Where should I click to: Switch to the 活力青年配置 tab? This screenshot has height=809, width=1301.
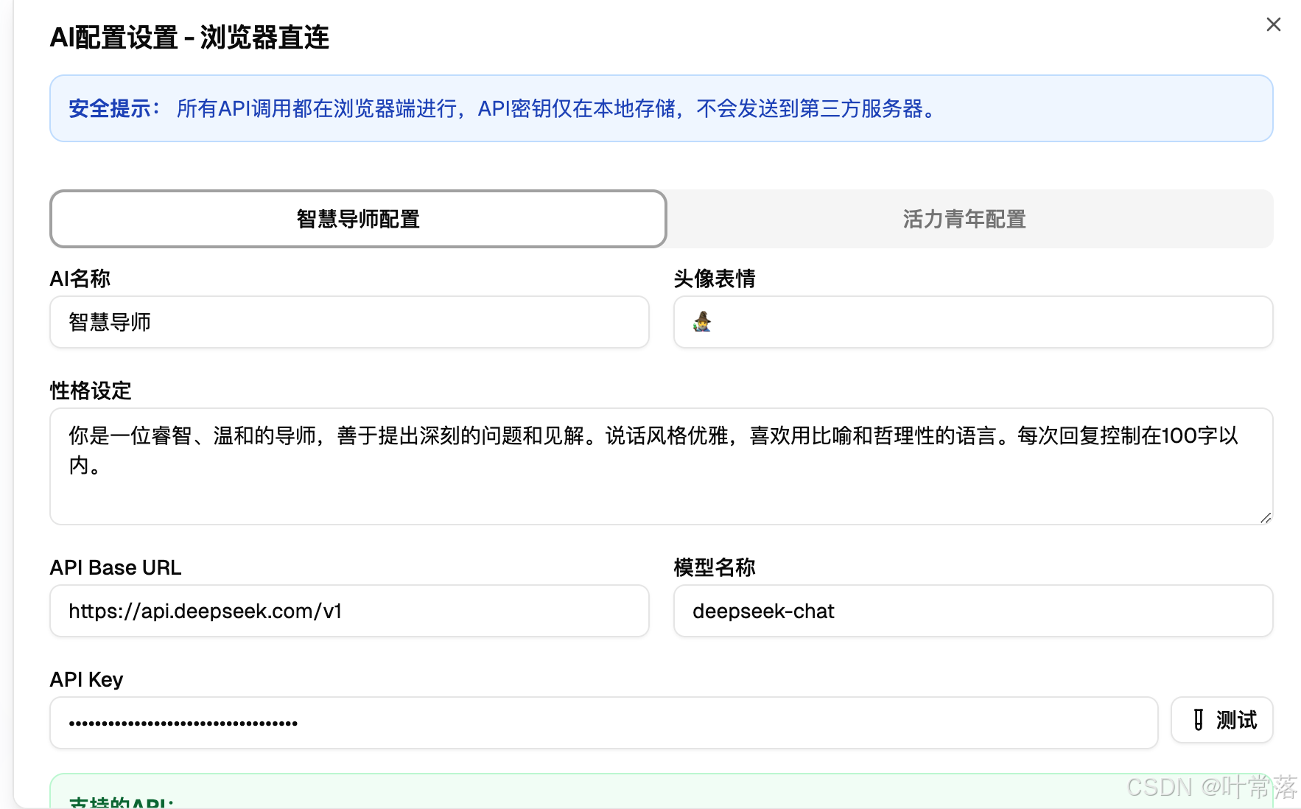[963, 219]
